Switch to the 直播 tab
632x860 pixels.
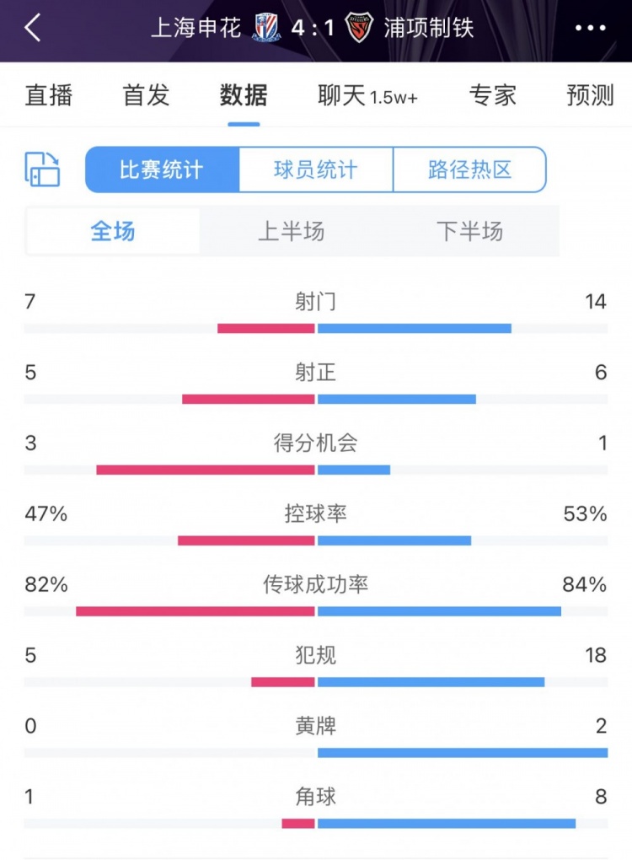pyautogui.click(x=49, y=95)
